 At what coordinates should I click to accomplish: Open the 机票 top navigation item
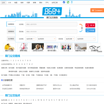(28, 3)
